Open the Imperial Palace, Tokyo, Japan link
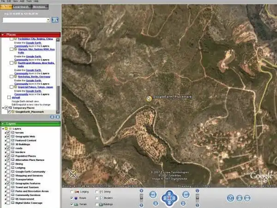 point(36,87)
